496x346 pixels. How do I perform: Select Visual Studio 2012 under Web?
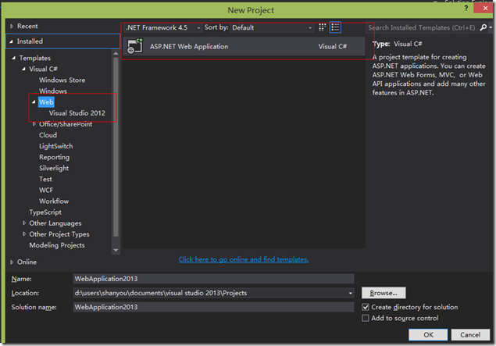pyautogui.click(x=77, y=113)
